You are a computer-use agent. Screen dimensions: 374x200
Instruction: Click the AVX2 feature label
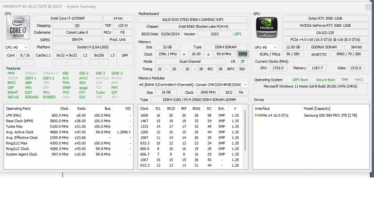83,78
